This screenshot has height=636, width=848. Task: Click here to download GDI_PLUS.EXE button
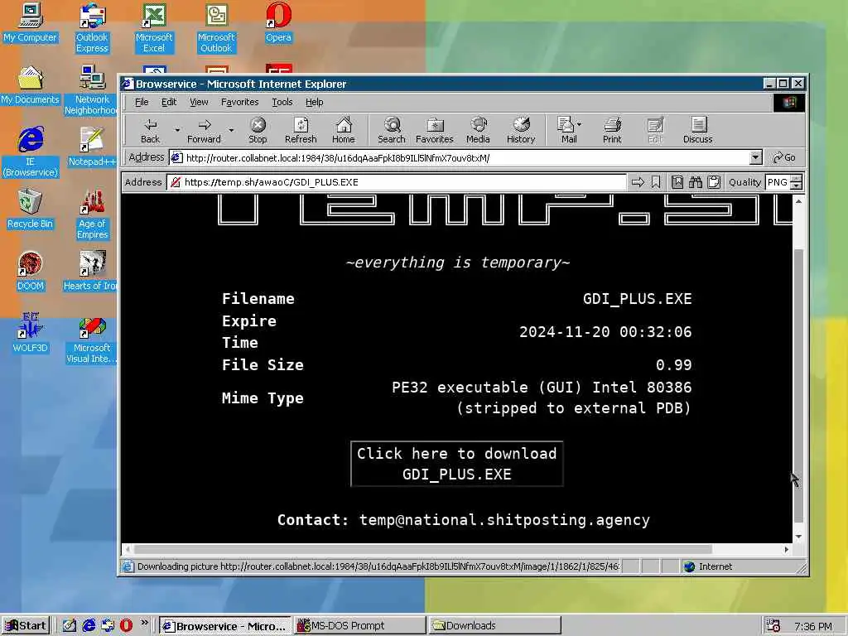tap(457, 464)
